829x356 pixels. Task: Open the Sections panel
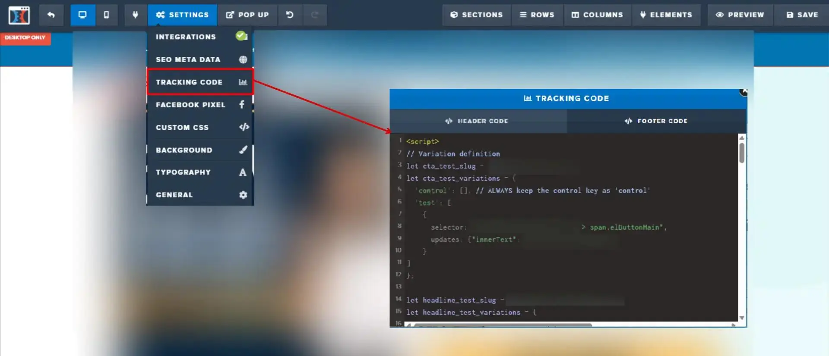[x=477, y=15]
